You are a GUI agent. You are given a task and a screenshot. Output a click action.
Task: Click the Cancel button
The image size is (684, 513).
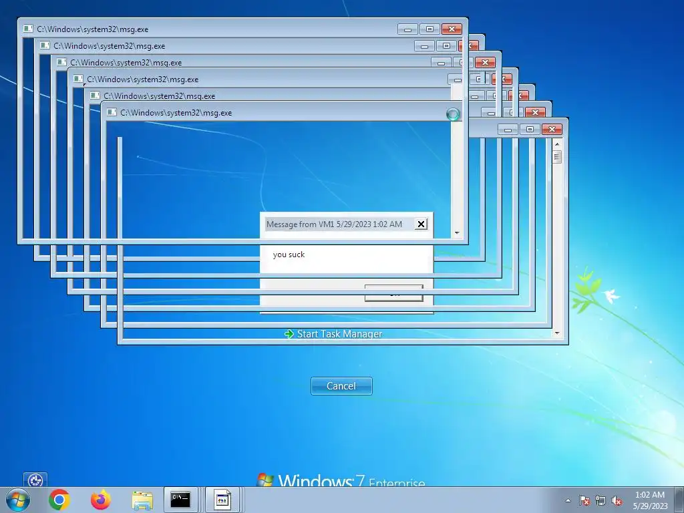click(341, 386)
